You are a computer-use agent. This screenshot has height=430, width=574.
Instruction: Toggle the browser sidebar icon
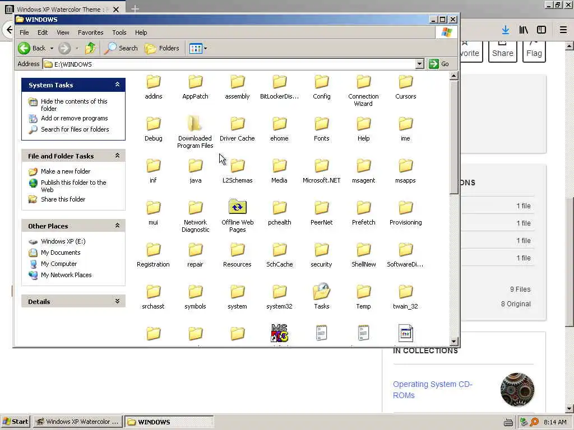pyautogui.click(x=541, y=30)
